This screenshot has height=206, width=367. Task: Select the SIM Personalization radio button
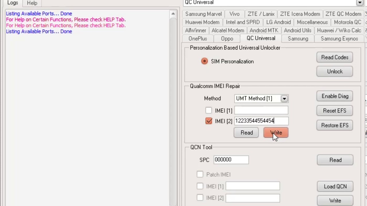(x=204, y=61)
